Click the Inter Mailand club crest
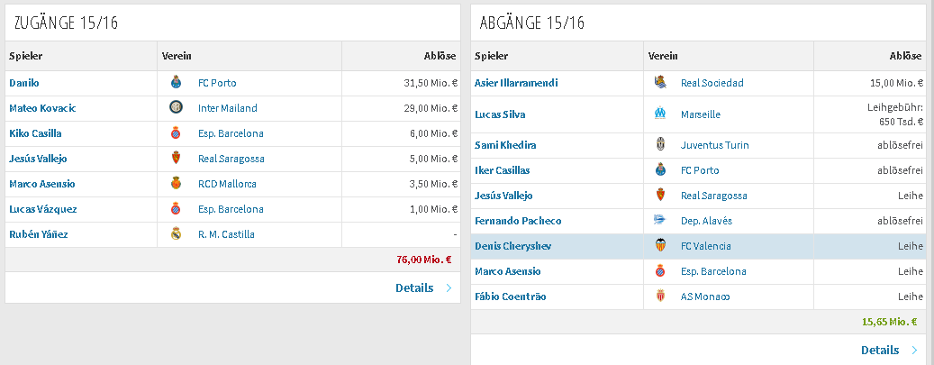934x365 pixels. 175,108
